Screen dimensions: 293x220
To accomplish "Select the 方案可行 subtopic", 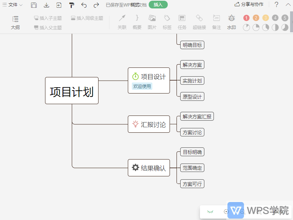I will coord(192,184).
